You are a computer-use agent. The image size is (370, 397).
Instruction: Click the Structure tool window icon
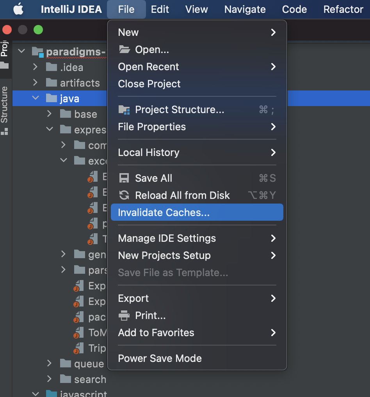pyautogui.click(x=5, y=132)
